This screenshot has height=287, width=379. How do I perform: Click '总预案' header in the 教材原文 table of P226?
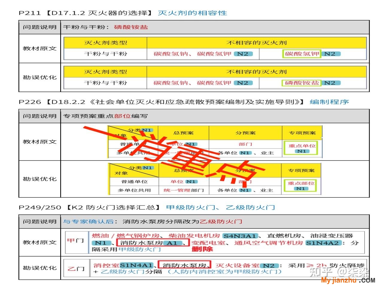pyautogui.click(x=183, y=133)
